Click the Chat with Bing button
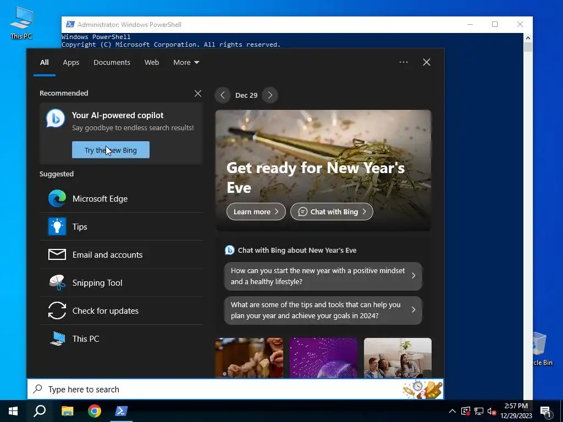 (332, 212)
